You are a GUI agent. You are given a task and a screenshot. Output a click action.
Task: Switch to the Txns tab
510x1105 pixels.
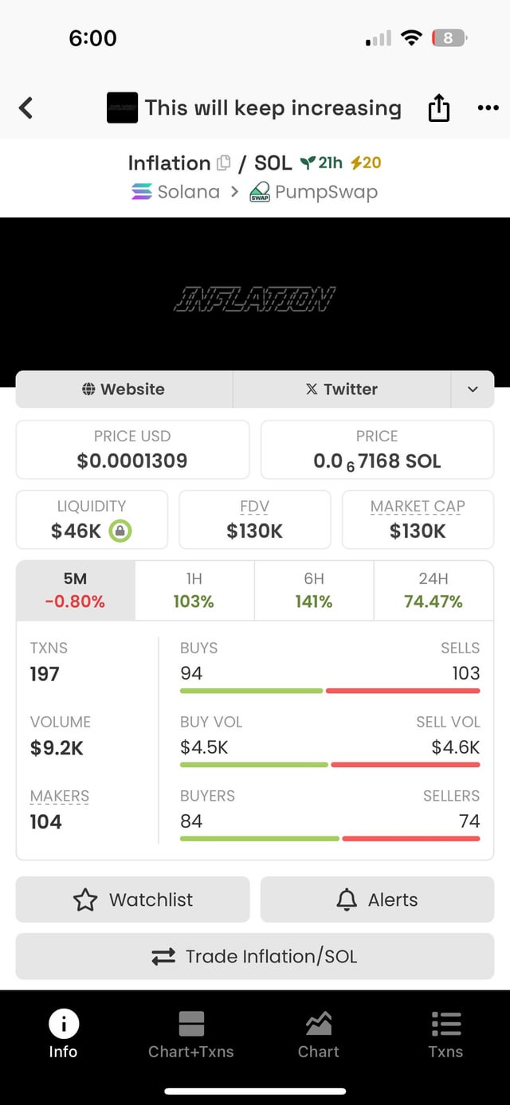point(445,1034)
